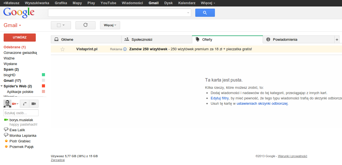
Task: Open the select-all dropdown arrow
Action: tap(64, 25)
